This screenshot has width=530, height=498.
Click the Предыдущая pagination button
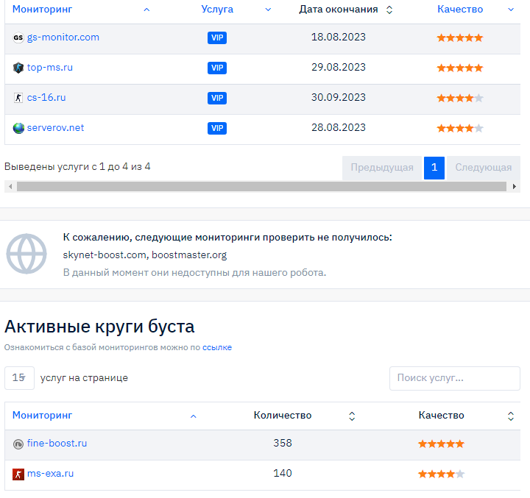click(x=382, y=168)
